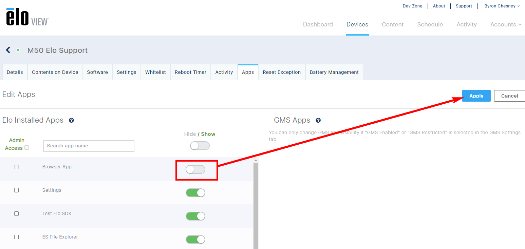525x249 pixels.
Task: Click the Test Elo SDK row label
Action: pyautogui.click(x=57, y=213)
